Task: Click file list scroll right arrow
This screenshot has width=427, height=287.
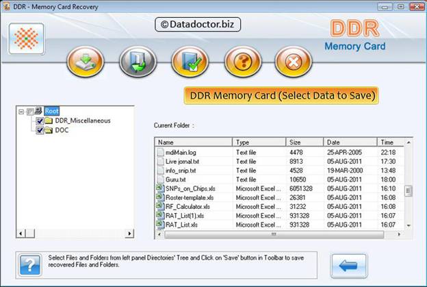Action: tap(399, 234)
